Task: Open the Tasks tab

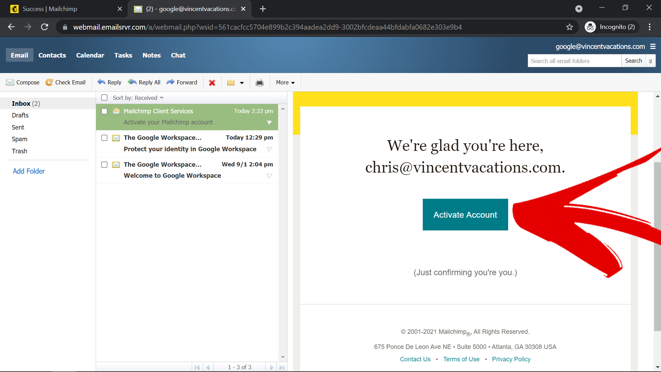Action: click(x=123, y=55)
